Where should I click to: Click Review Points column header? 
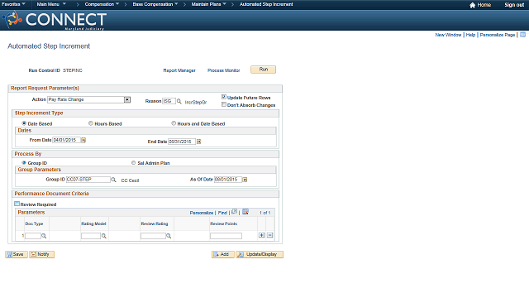tap(224, 223)
